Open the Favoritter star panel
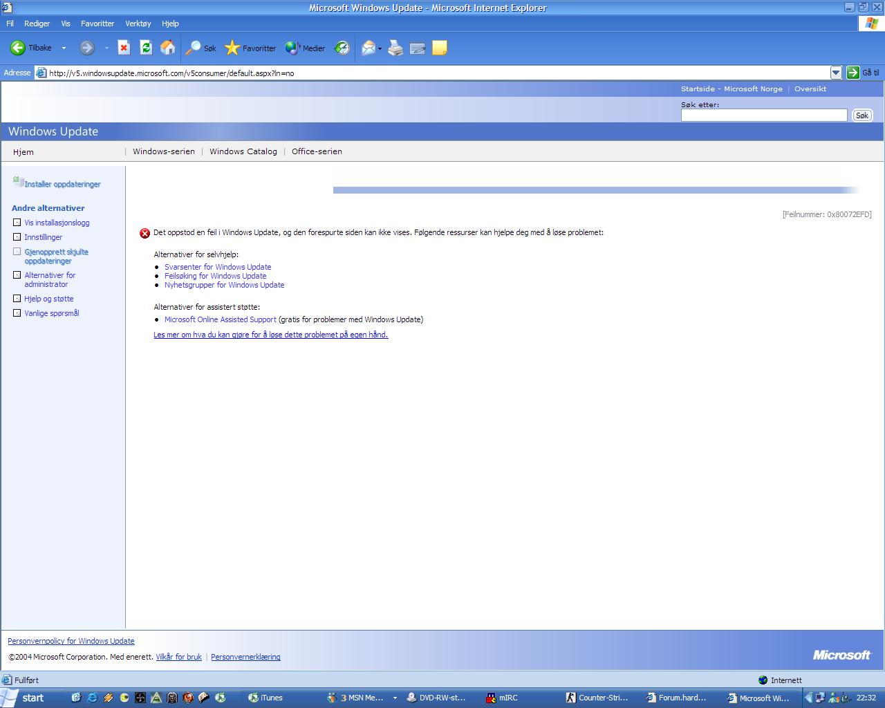This screenshot has width=885, height=708. point(250,48)
